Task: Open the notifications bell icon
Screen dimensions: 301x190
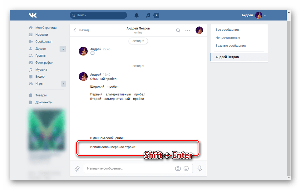Action: (136, 15)
